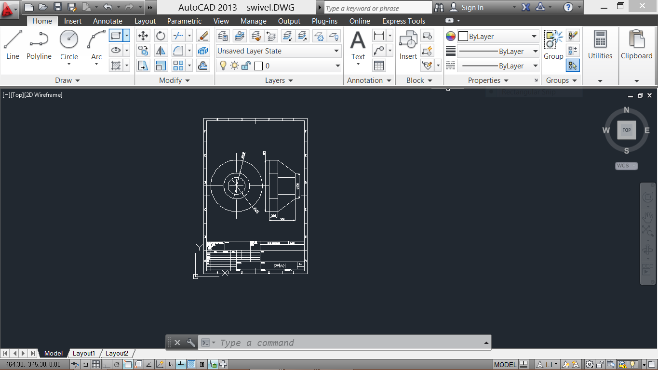Select the Polyline tool
The width and height of the screenshot is (658, 370).
(x=39, y=44)
